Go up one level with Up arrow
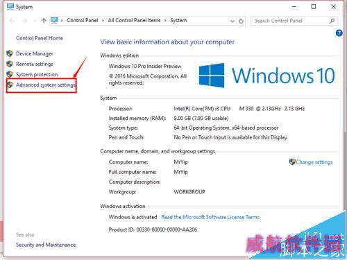The image size is (347, 260). click(44, 21)
